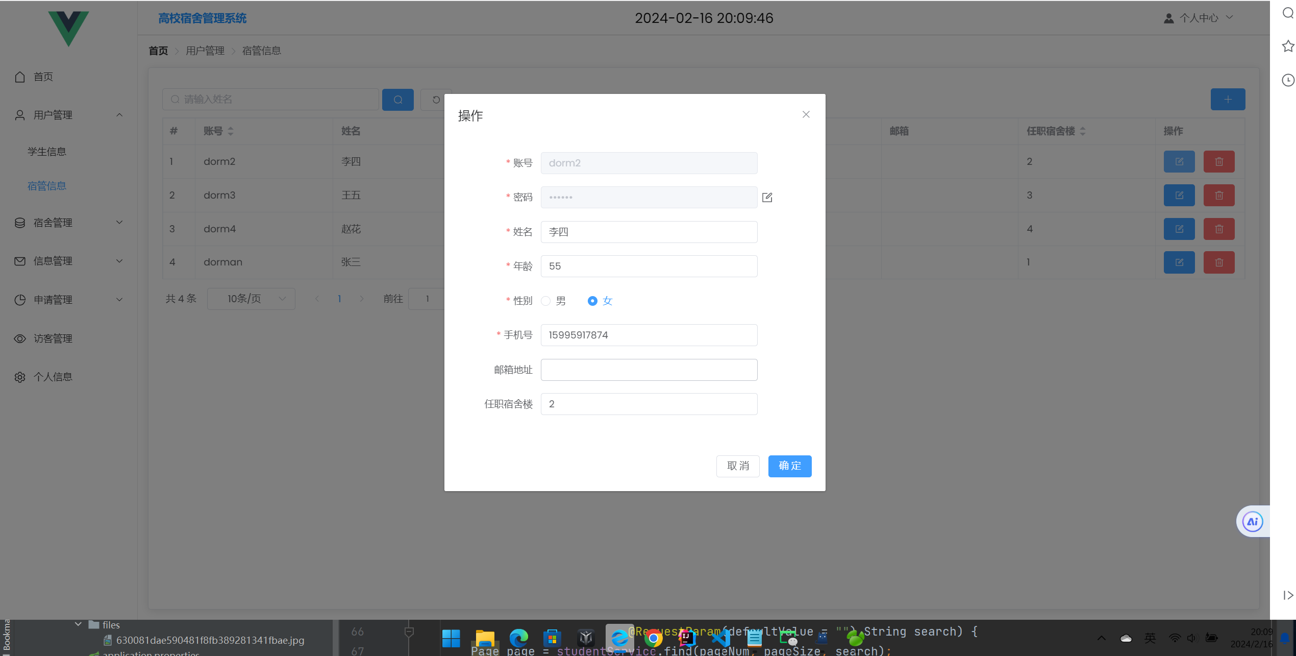Delete the dorm3 row with trash icon

[1219, 195]
